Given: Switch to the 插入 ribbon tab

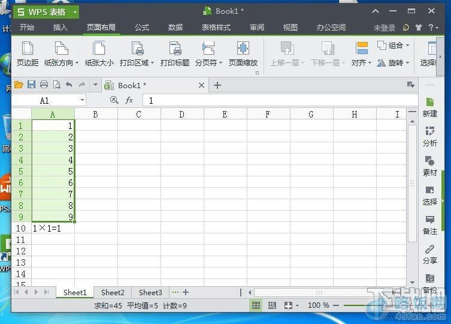Looking at the screenshot, I should coord(60,28).
